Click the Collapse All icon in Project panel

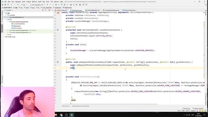click(46, 10)
